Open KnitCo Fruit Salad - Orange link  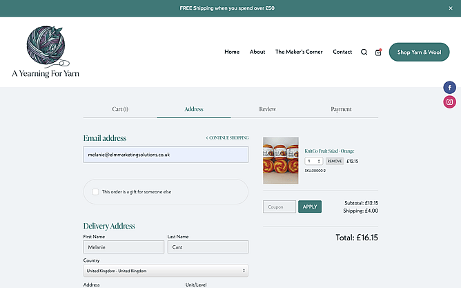click(x=329, y=151)
